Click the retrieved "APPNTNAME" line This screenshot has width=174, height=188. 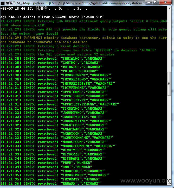click(x=54, y=92)
